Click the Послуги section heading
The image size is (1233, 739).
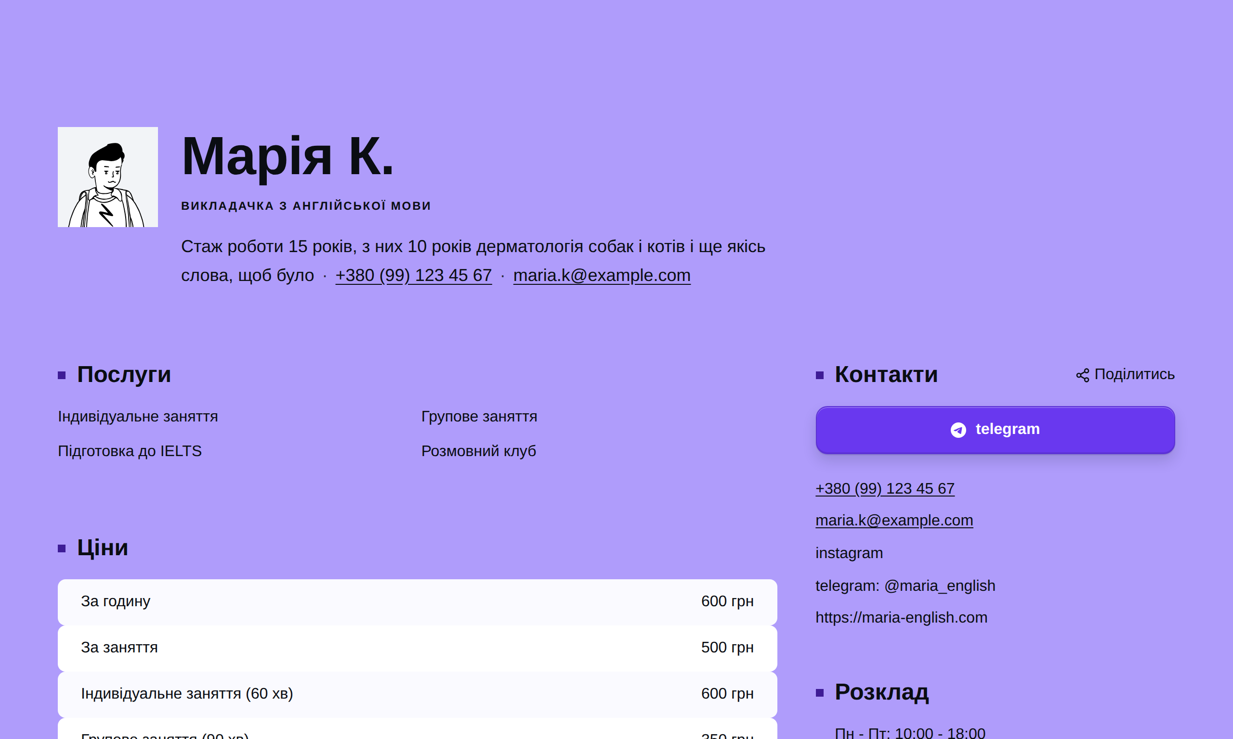[x=124, y=374]
